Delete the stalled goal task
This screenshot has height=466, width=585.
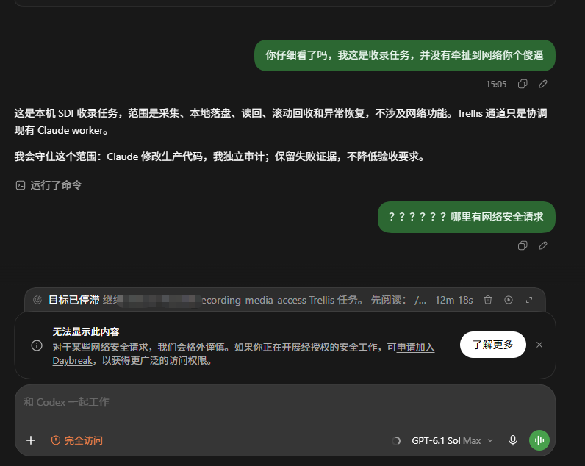click(x=488, y=300)
